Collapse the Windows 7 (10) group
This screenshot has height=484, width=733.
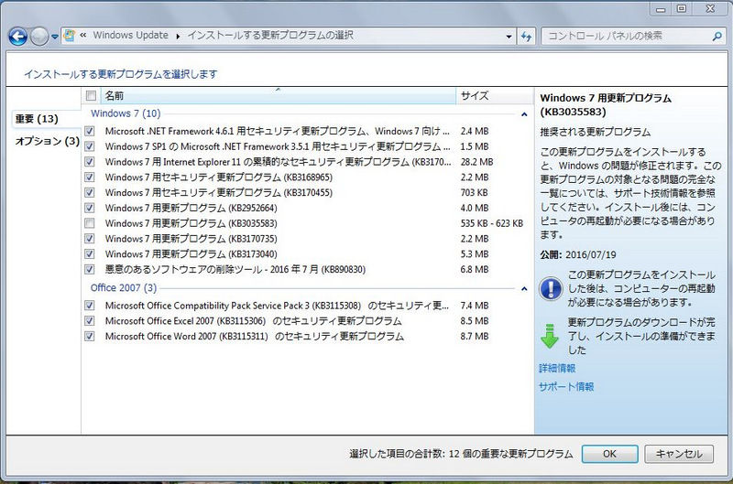(x=524, y=114)
